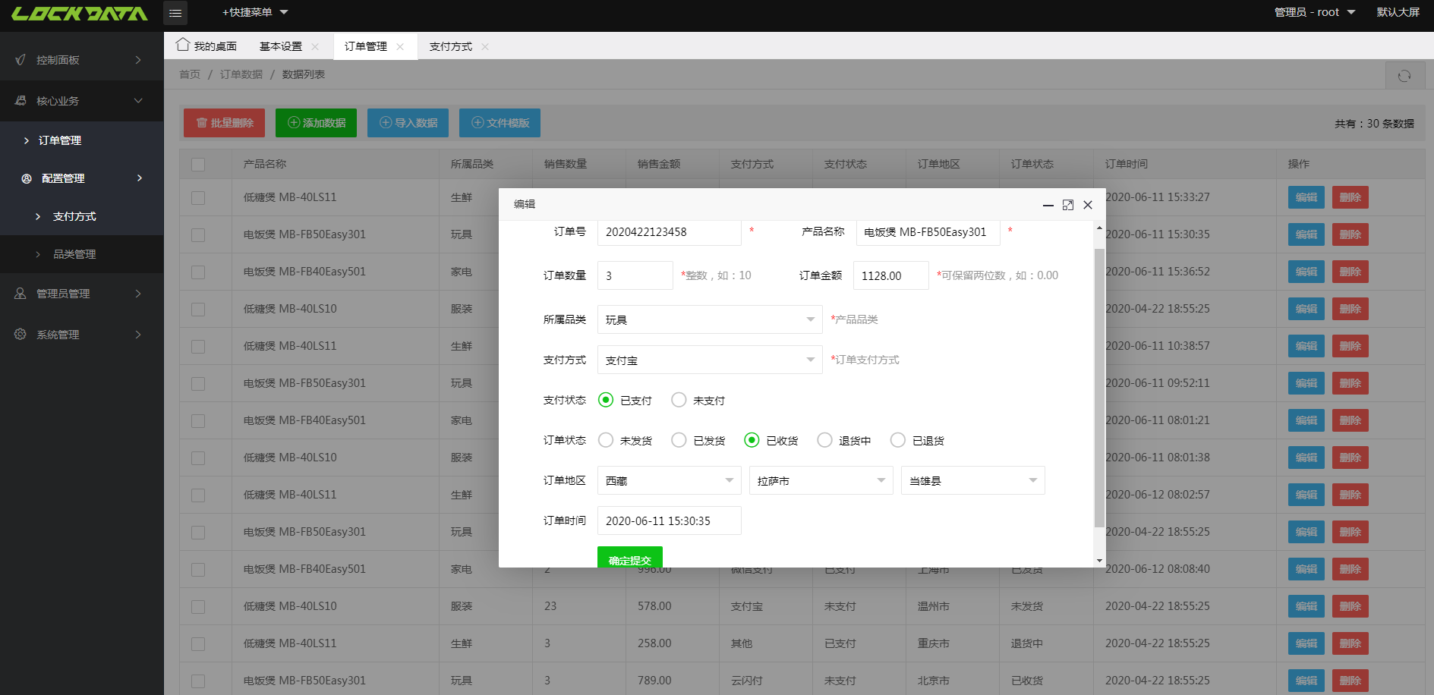Select 已支付 payment status radio
1434x695 pixels.
pyautogui.click(x=606, y=400)
